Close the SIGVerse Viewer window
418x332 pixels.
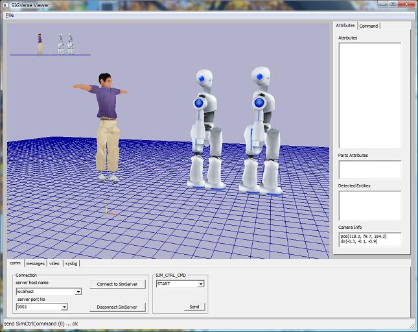[406, 4]
